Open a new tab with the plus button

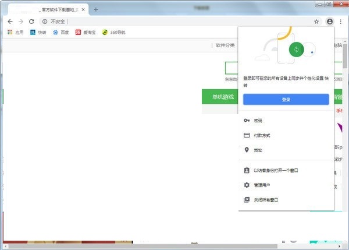coord(96,9)
